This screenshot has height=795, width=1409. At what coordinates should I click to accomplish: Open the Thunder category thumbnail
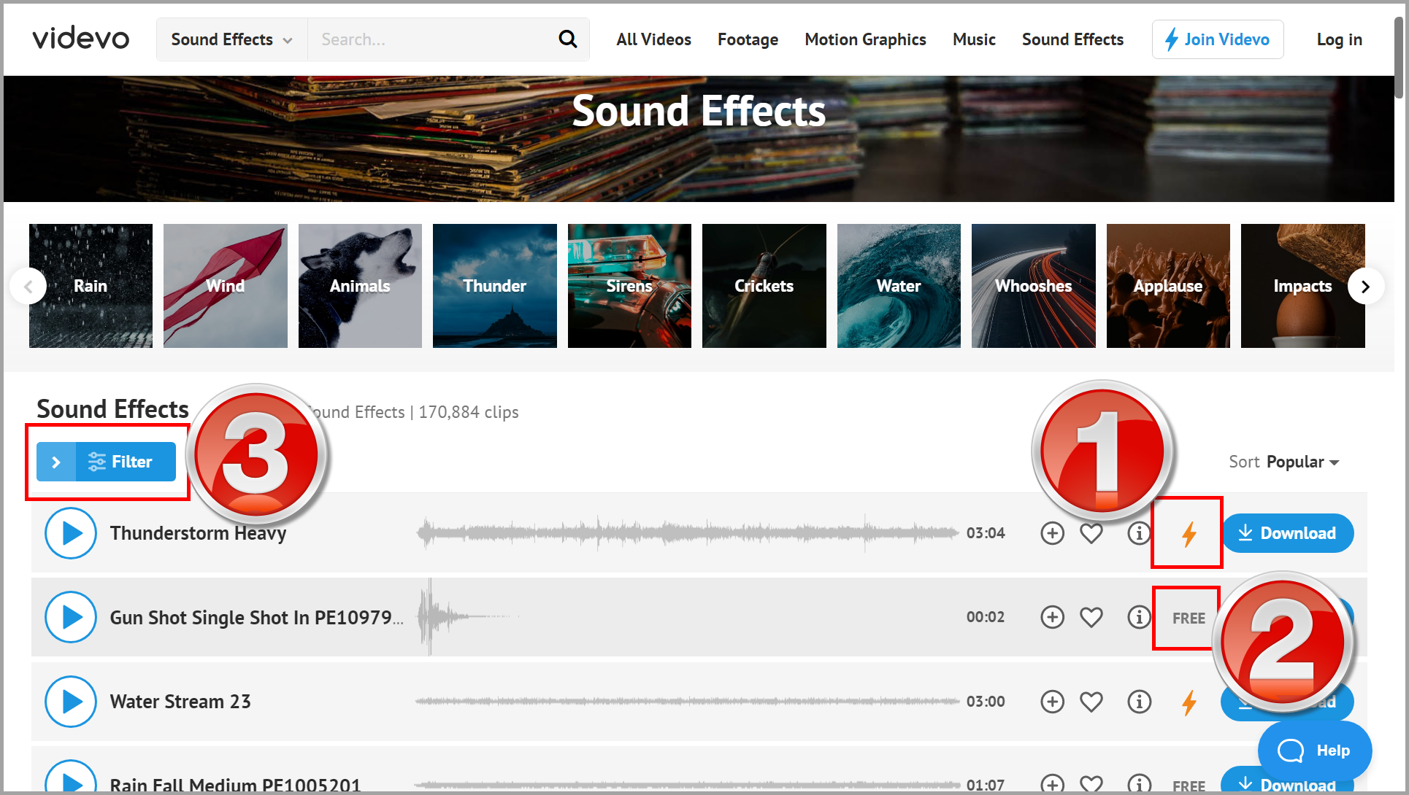(x=495, y=286)
